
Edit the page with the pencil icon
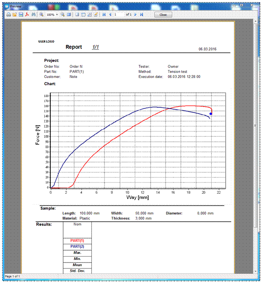[x=96, y=14]
